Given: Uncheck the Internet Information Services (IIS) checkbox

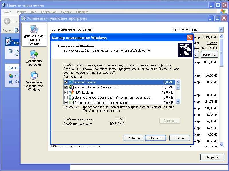Looking at the screenshot, I should point(66,87).
